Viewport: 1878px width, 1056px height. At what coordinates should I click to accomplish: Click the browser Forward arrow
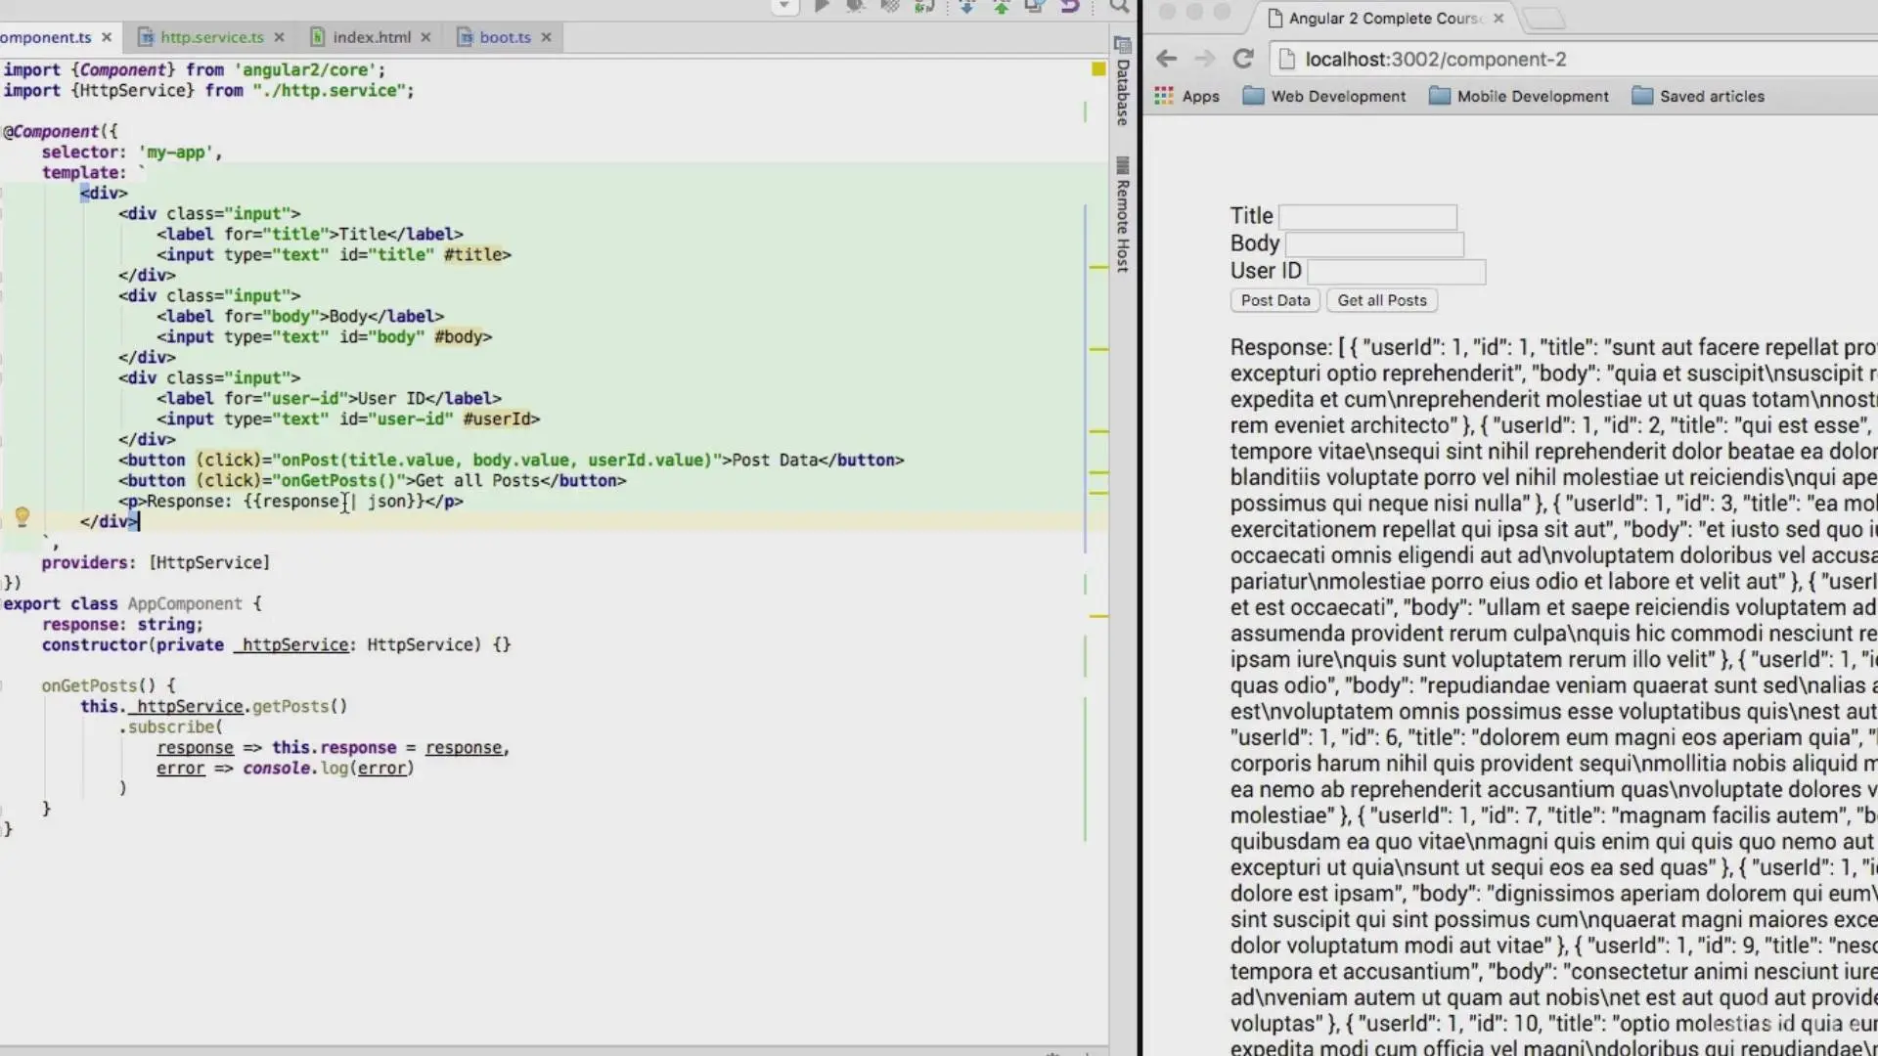pos(1204,59)
